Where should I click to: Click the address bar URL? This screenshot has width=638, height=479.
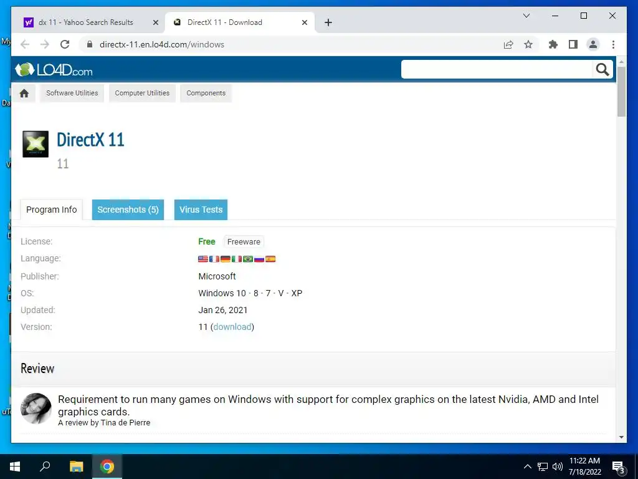[162, 44]
